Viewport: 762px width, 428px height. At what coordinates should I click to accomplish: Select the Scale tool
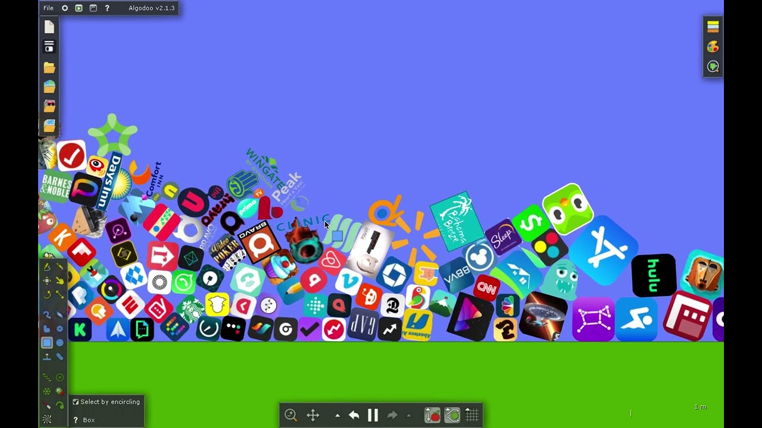(60, 294)
